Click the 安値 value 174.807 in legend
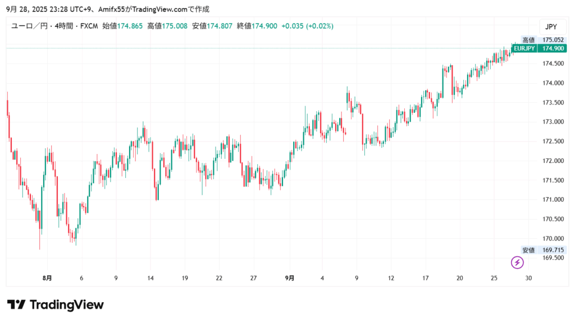This screenshot has height=323, width=575. coord(219,26)
